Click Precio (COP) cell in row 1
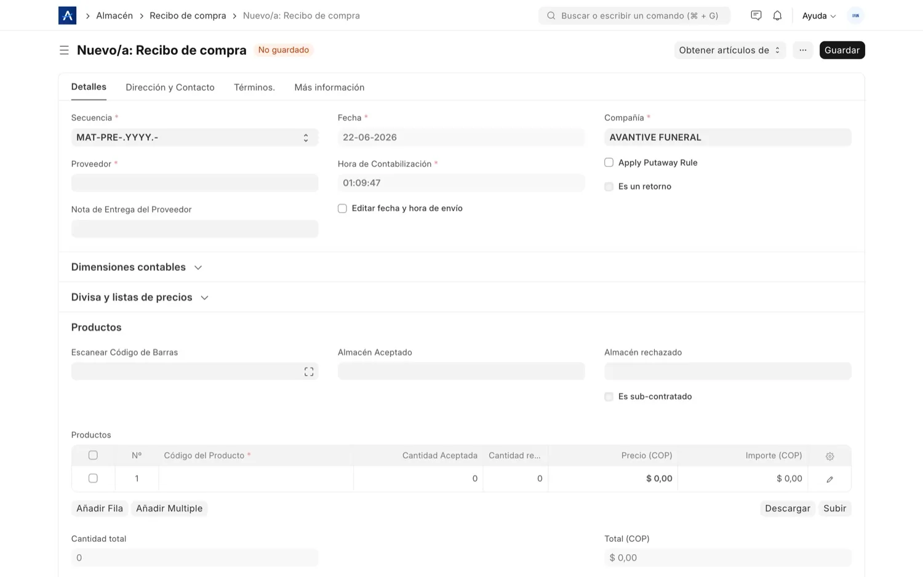This screenshot has width=923, height=577. 613,478
